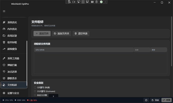
Task: Click the green checkmark status icon
Action: [x=101, y=2]
